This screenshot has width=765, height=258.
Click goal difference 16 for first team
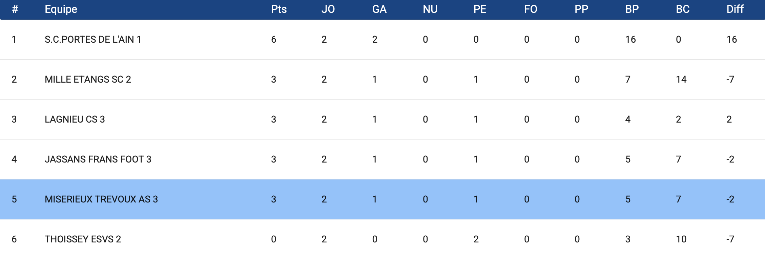(731, 40)
